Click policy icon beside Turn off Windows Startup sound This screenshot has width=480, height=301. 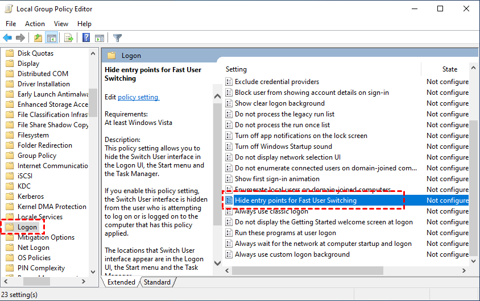coord(229,147)
